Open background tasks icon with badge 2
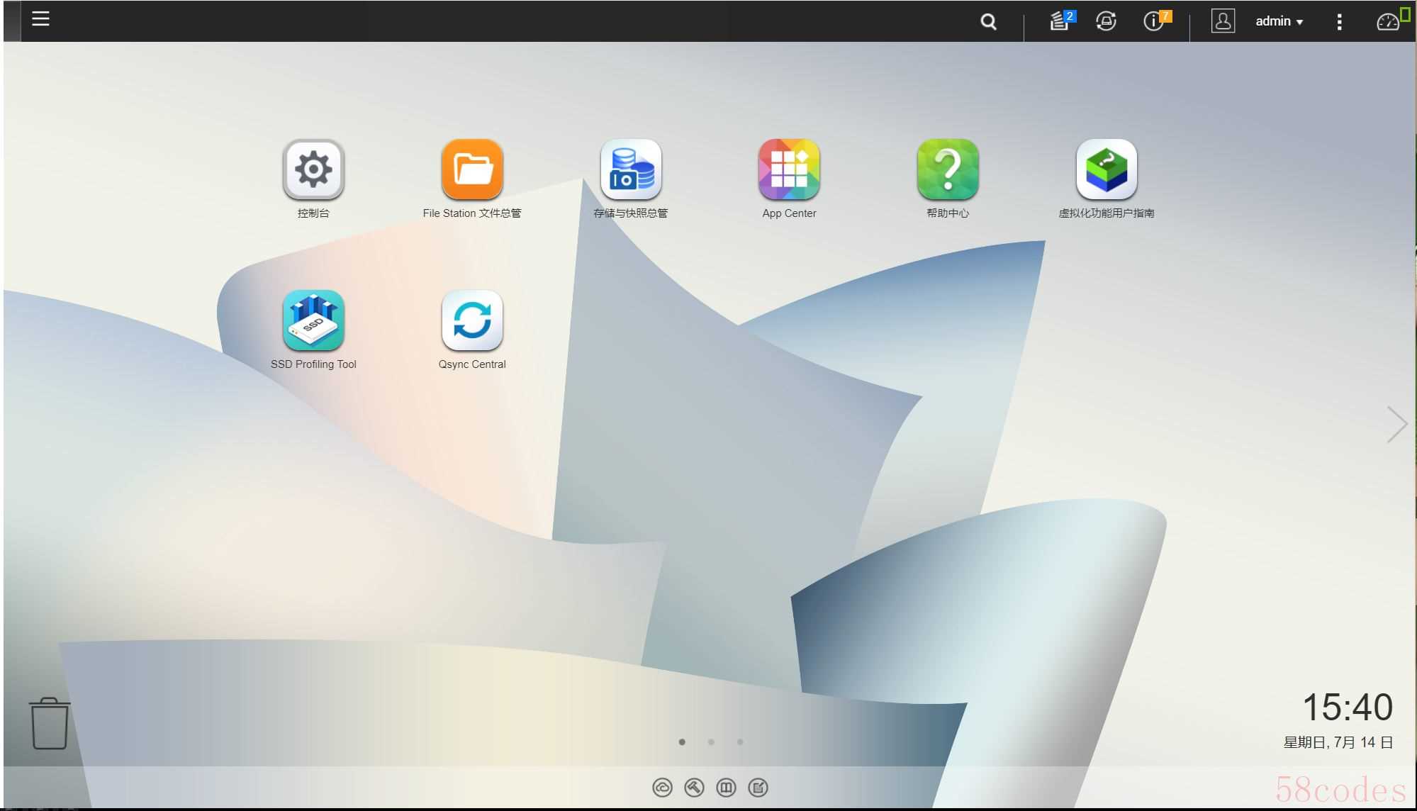 point(1060,21)
